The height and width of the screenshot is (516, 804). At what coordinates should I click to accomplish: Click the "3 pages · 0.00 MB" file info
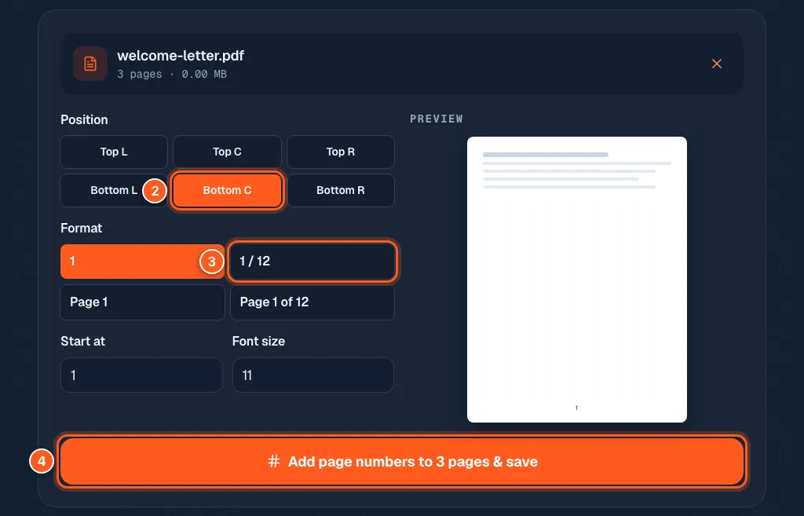[172, 74]
